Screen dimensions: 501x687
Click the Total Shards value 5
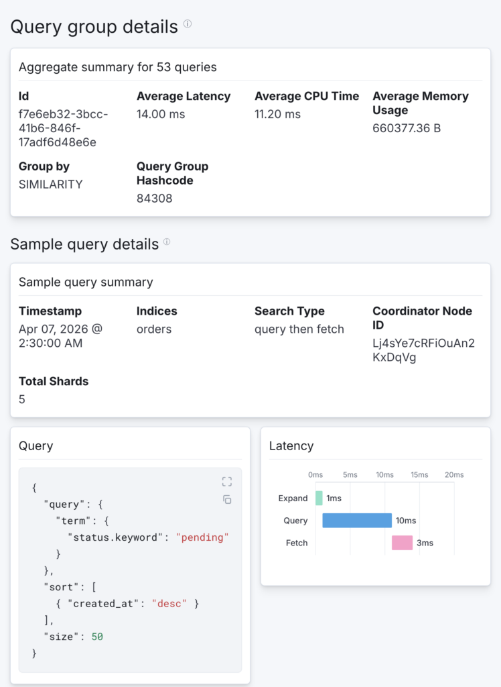pyautogui.click(x=22, y=400)
